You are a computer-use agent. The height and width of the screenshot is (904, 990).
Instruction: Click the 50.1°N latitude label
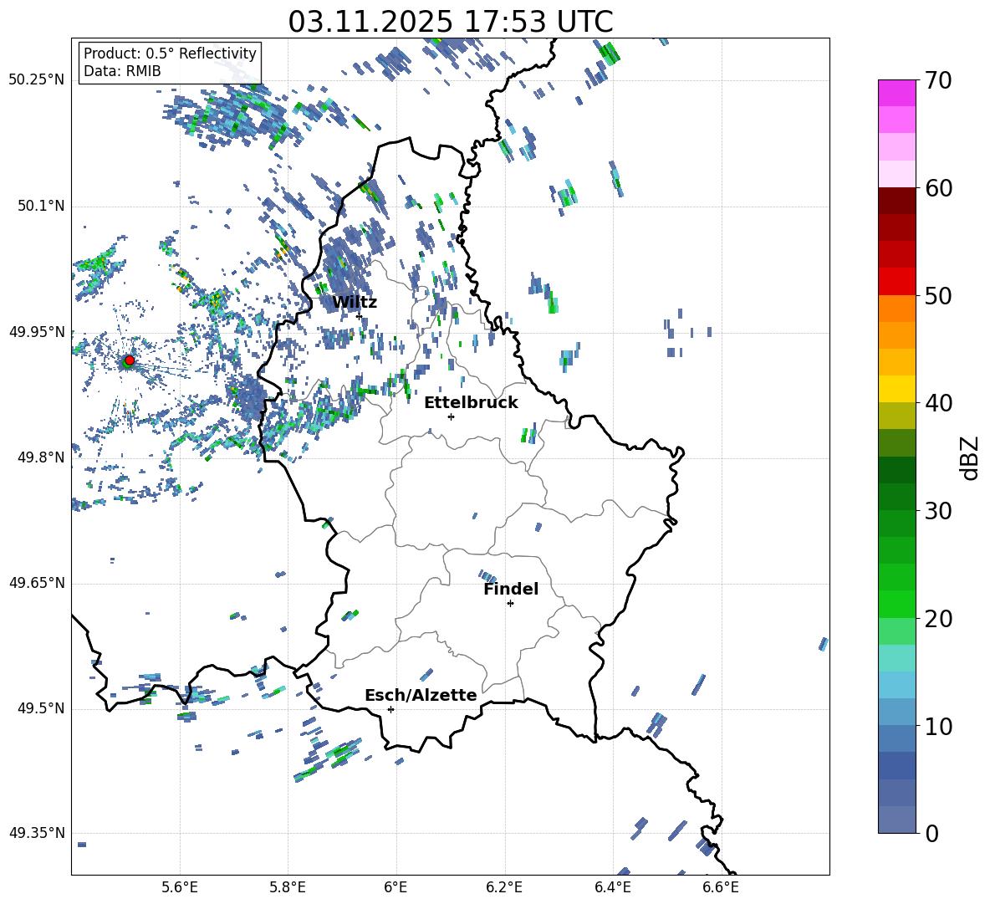point(40,206)
